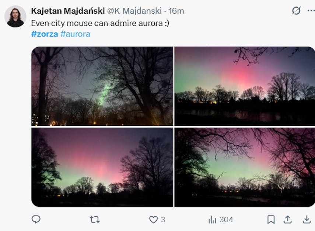Click the share upload arrow icon

(x=288, y=220)
